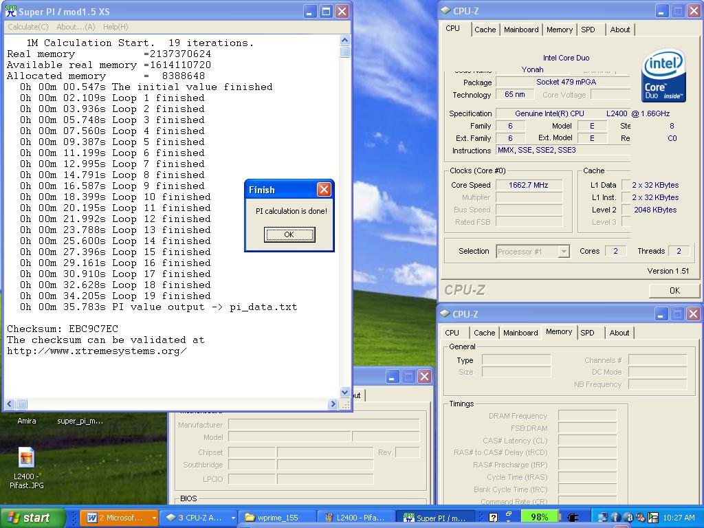704x528 pixels.
Task: Click the system tray clock 10:27 AM
Action: tap(679, 518)
